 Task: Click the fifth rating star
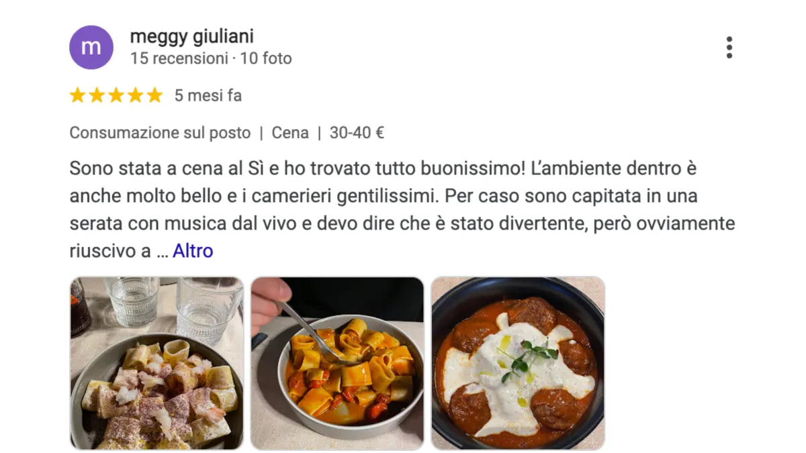155,95
